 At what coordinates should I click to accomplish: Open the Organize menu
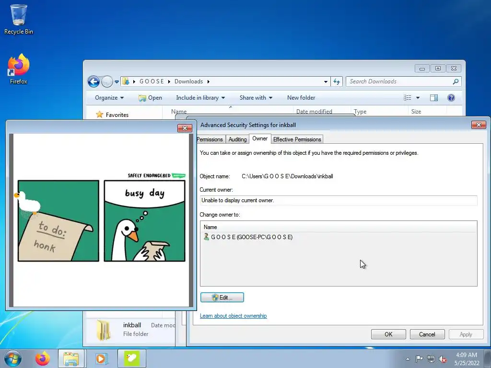(109, 98)
